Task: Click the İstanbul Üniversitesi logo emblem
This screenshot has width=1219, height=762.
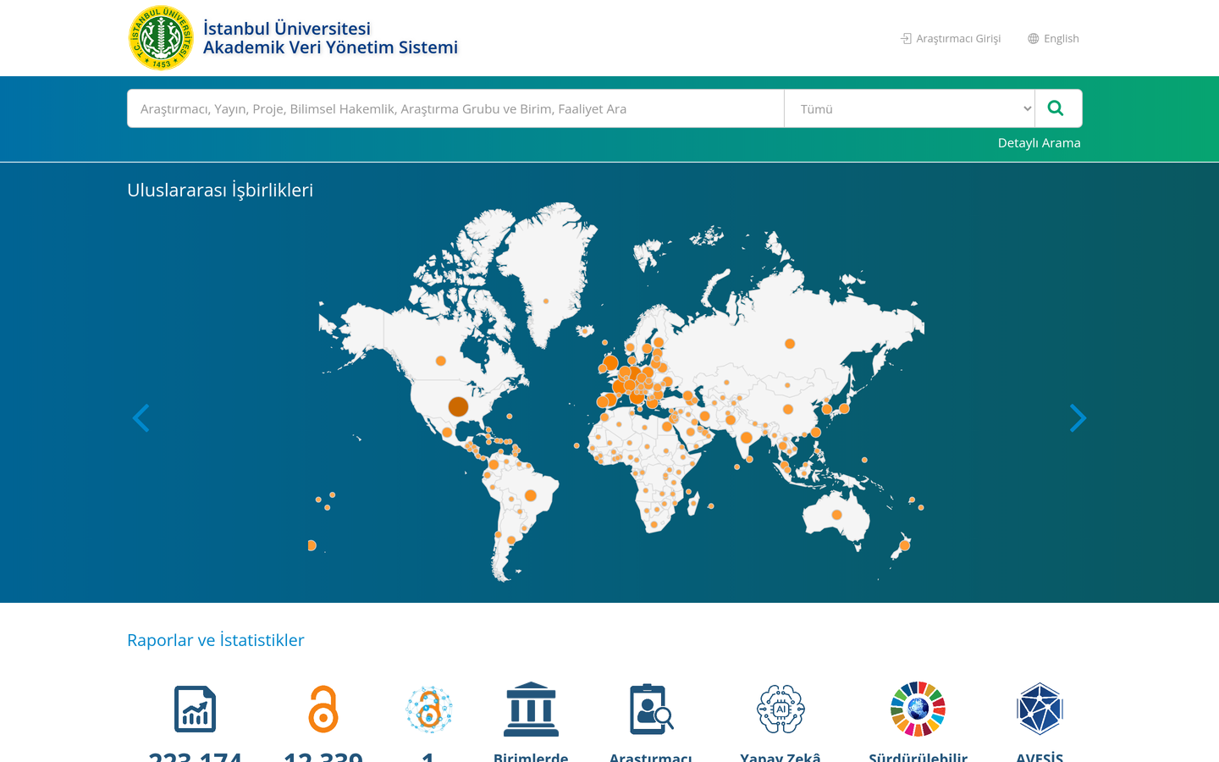Action: [x=161, y=38]
